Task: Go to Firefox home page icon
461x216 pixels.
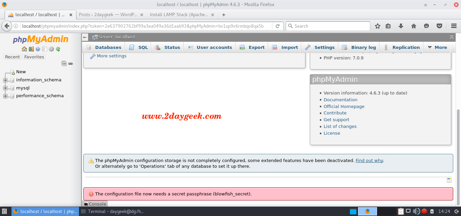Action: 414,26
